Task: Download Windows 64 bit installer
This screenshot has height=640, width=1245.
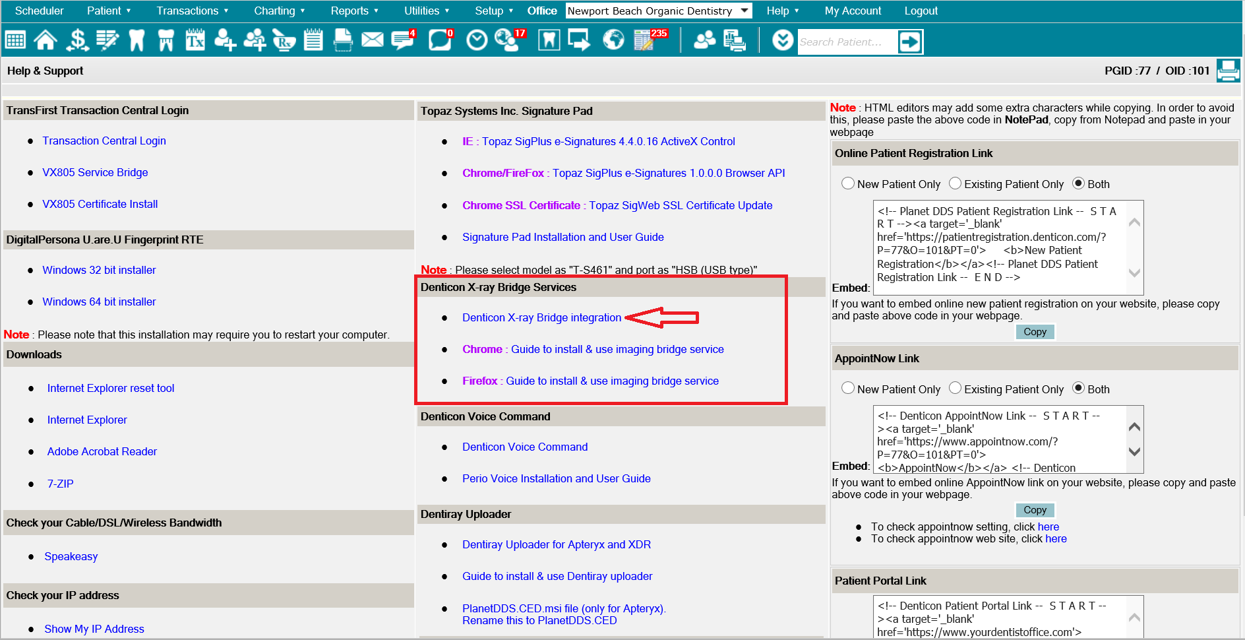Action: click(x=99, y=302)
